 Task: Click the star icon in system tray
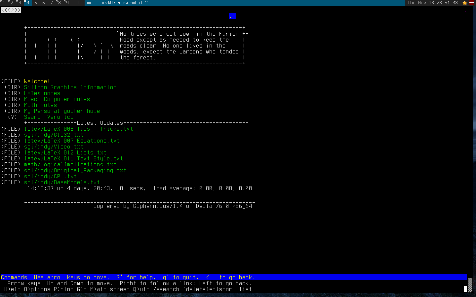(465, 3)
